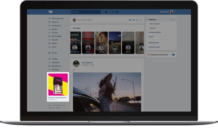
Task: Click the video play icon in the header
Action: point(117,12)
